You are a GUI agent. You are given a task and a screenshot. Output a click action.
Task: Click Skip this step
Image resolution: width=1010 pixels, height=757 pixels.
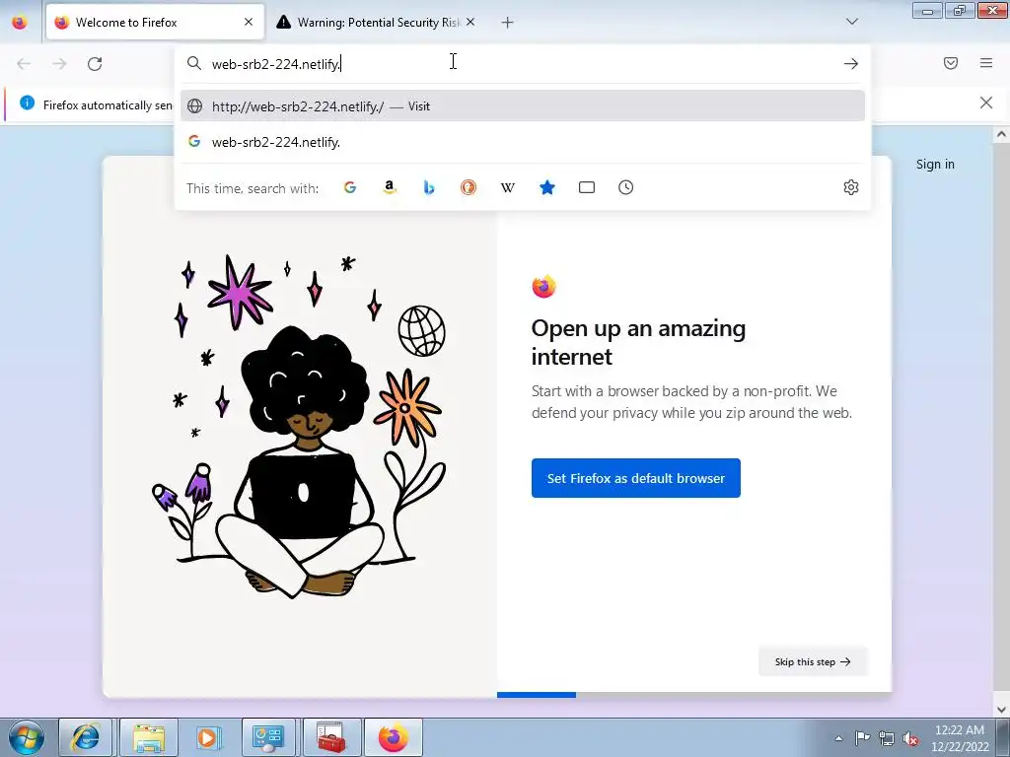[x=813, y=661]
